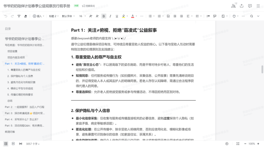Apply red font color
This screenshot has height=147, width=264.
[133, 16]
